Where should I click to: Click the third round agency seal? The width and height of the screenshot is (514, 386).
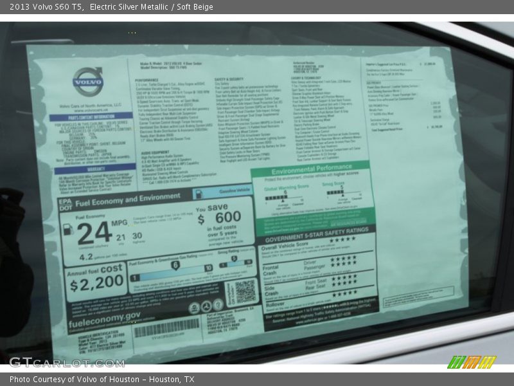[x=218, y=305]
